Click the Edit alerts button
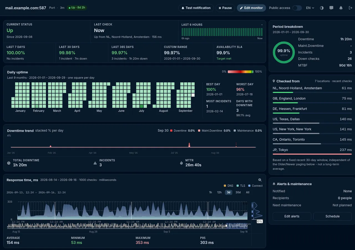 click(x=292, y=216)
